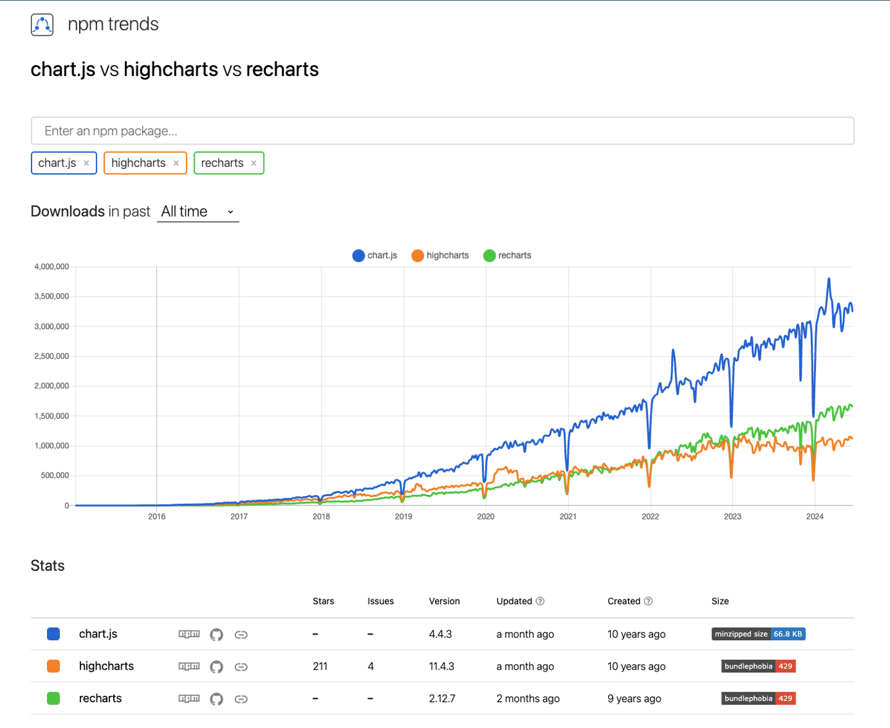Open GitHub repo for chart.js
890x728 pixels.
tap(216, 635)
